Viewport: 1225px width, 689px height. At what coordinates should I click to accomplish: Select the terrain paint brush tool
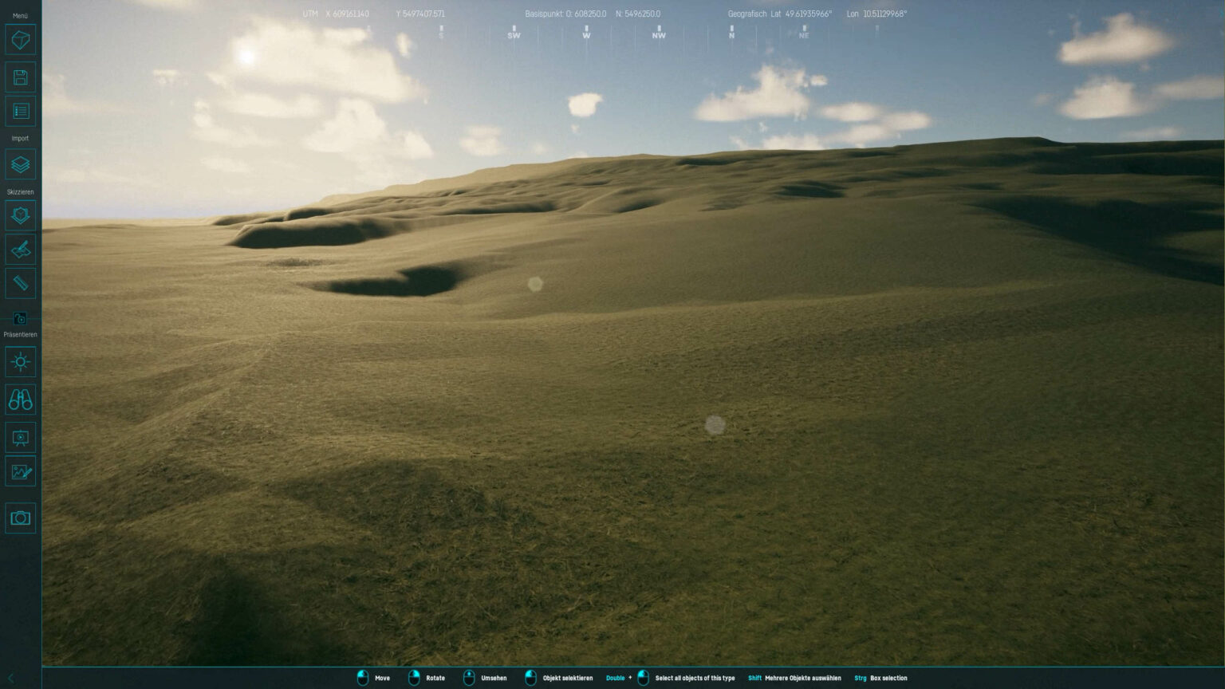point(21,250)
